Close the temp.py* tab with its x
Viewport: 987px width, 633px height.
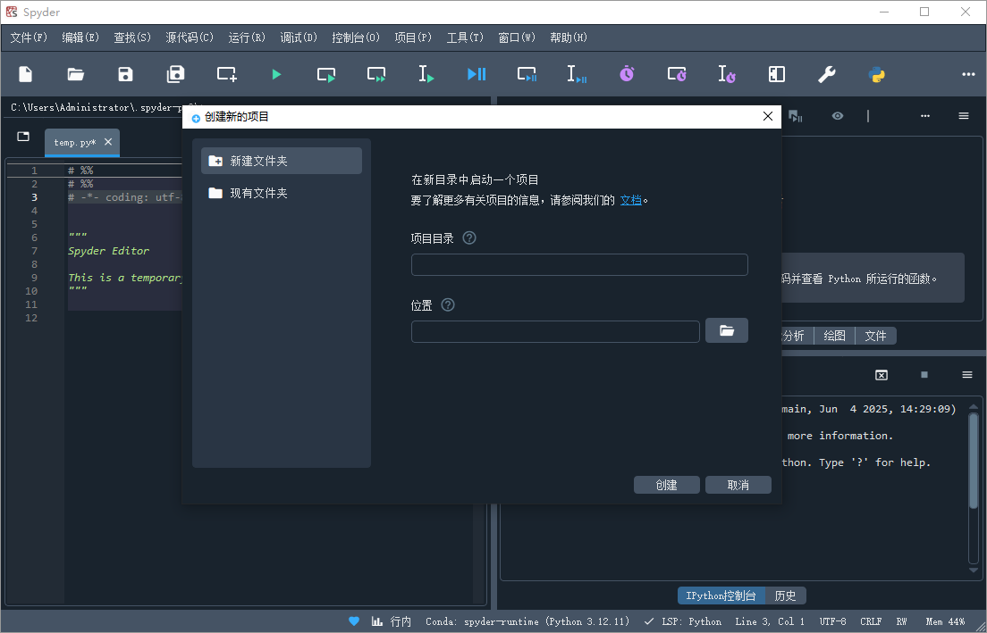pos(108,142)
